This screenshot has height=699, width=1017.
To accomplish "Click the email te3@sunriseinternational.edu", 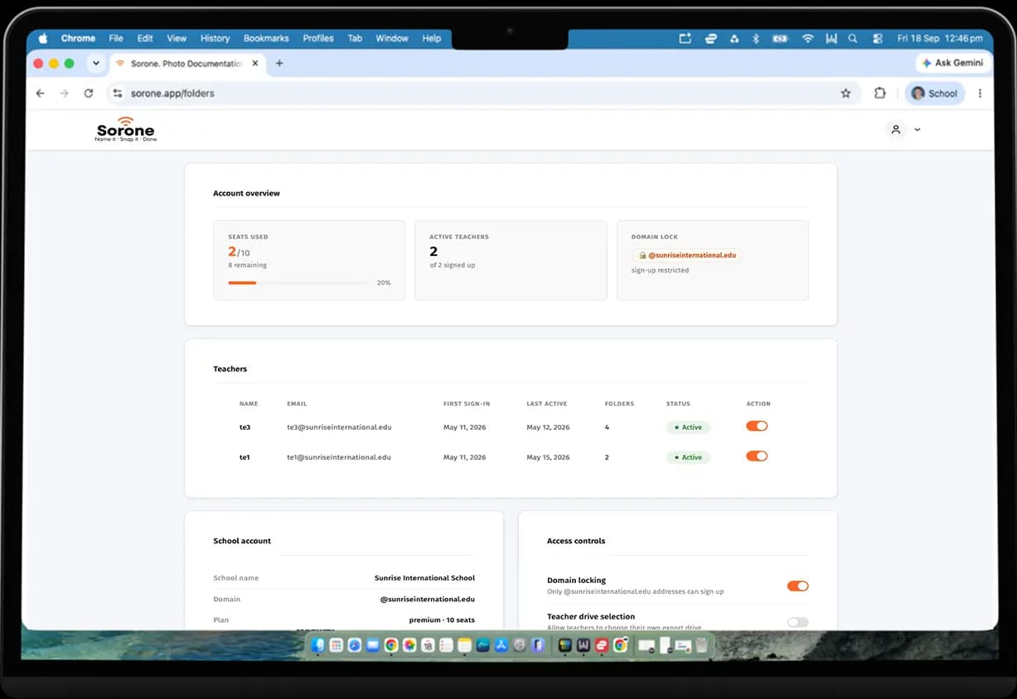I will point(339,427).
